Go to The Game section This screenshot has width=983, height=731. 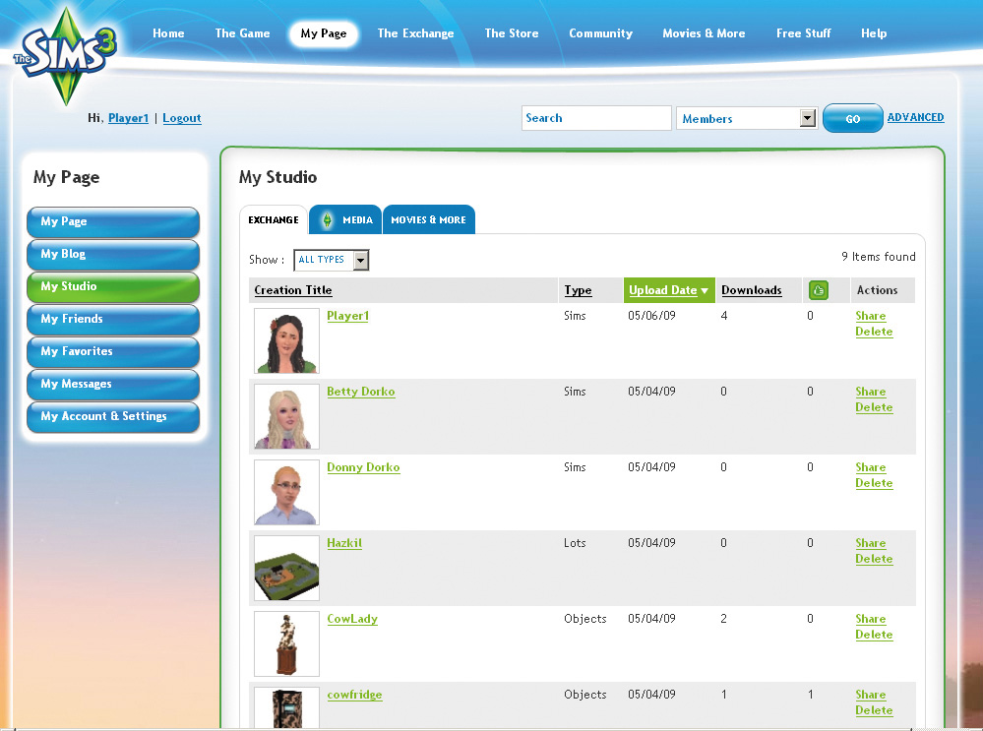point(243,33)
